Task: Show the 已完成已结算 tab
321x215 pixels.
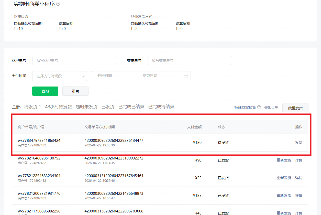Action: click(x=131, y=107)
